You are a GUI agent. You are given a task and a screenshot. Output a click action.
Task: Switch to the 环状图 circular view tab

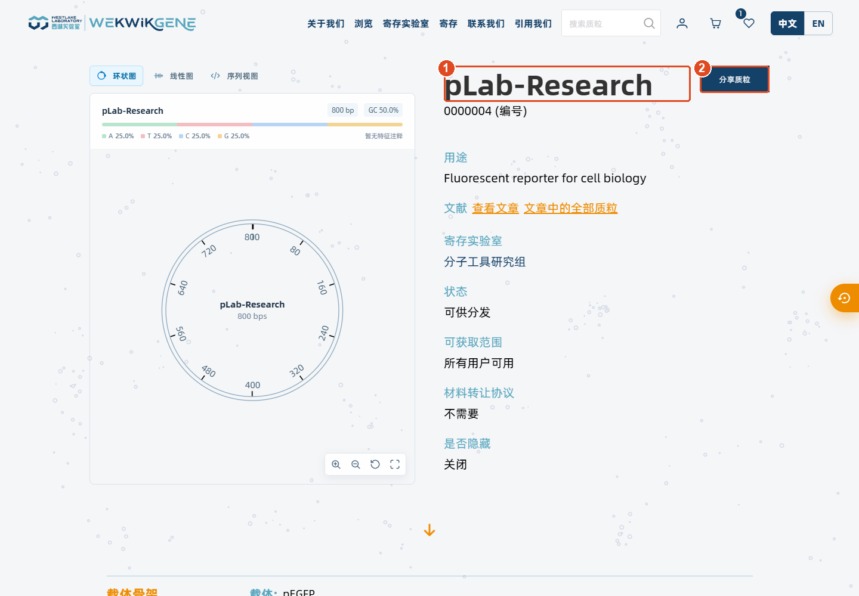(116, 76)
